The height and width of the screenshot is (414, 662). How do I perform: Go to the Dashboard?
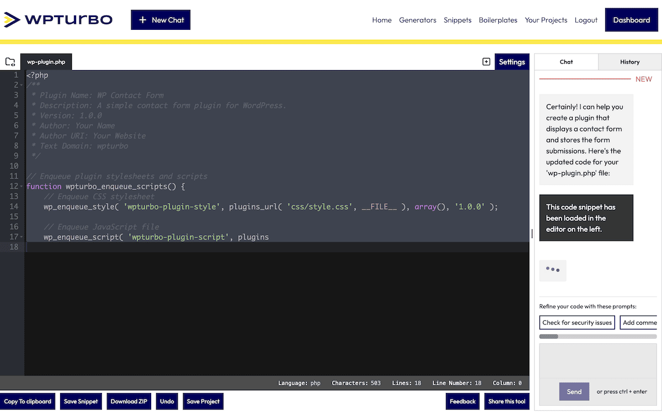(632, 20)
